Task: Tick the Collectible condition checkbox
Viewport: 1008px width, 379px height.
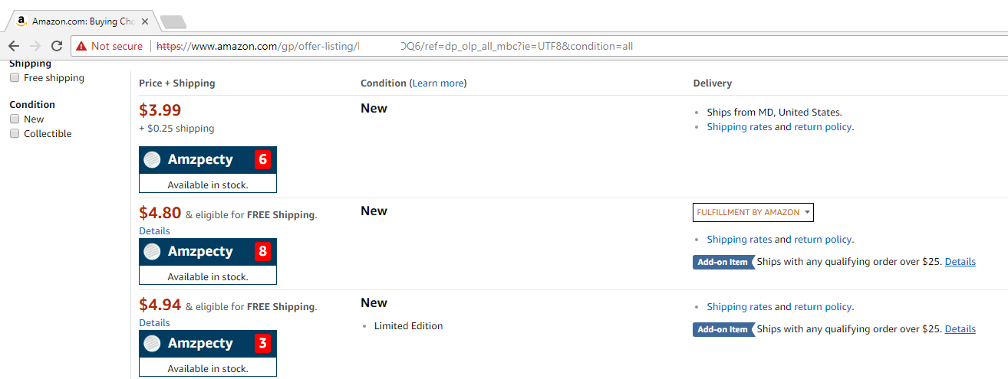Action: click(x=15, y=134)
